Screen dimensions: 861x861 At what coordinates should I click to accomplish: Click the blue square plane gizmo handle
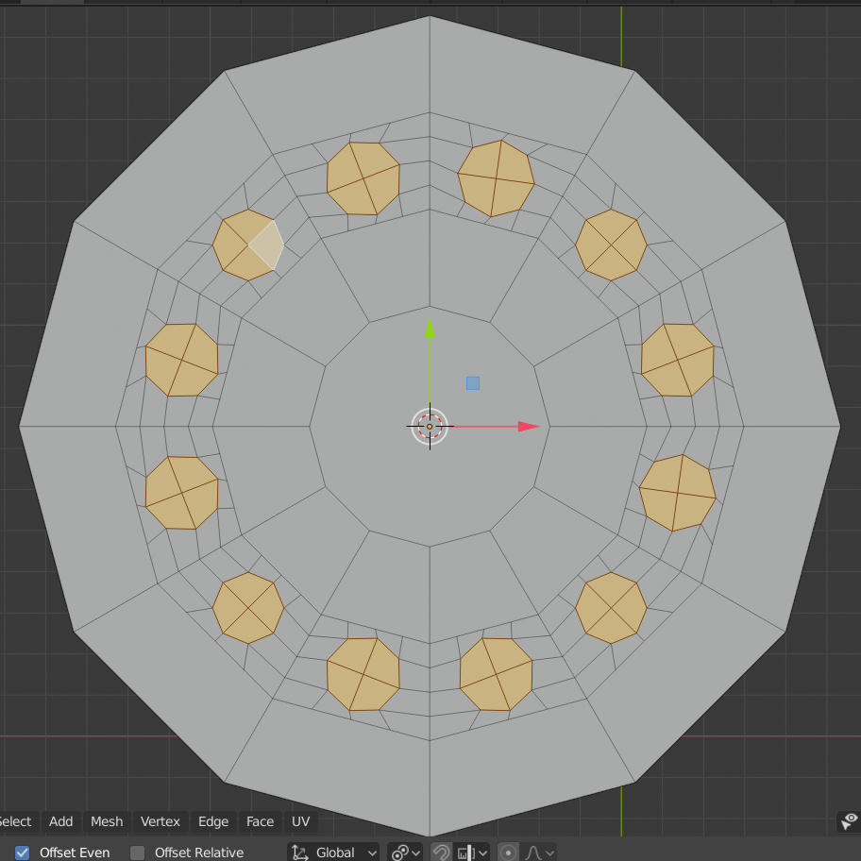click(x=473, y=383)
